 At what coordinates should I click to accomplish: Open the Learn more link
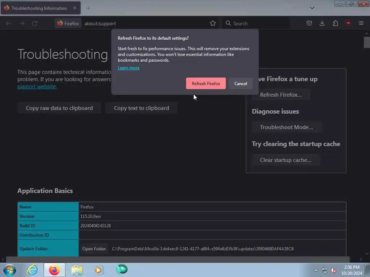pos(129,68)
